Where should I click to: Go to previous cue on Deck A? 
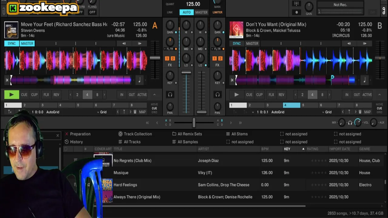click(x=118, y=112)
